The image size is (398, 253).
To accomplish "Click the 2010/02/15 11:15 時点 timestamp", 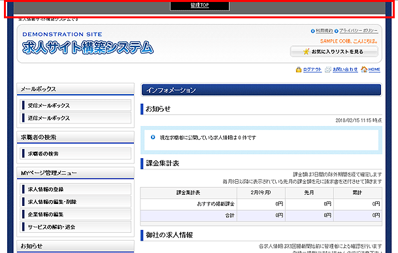I will pos(358,120).
